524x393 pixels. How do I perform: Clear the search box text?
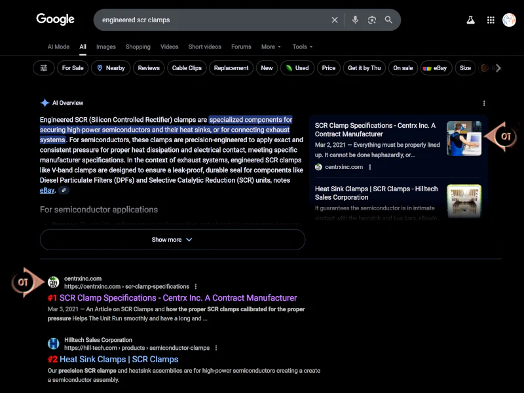click(x=335, y=20)
